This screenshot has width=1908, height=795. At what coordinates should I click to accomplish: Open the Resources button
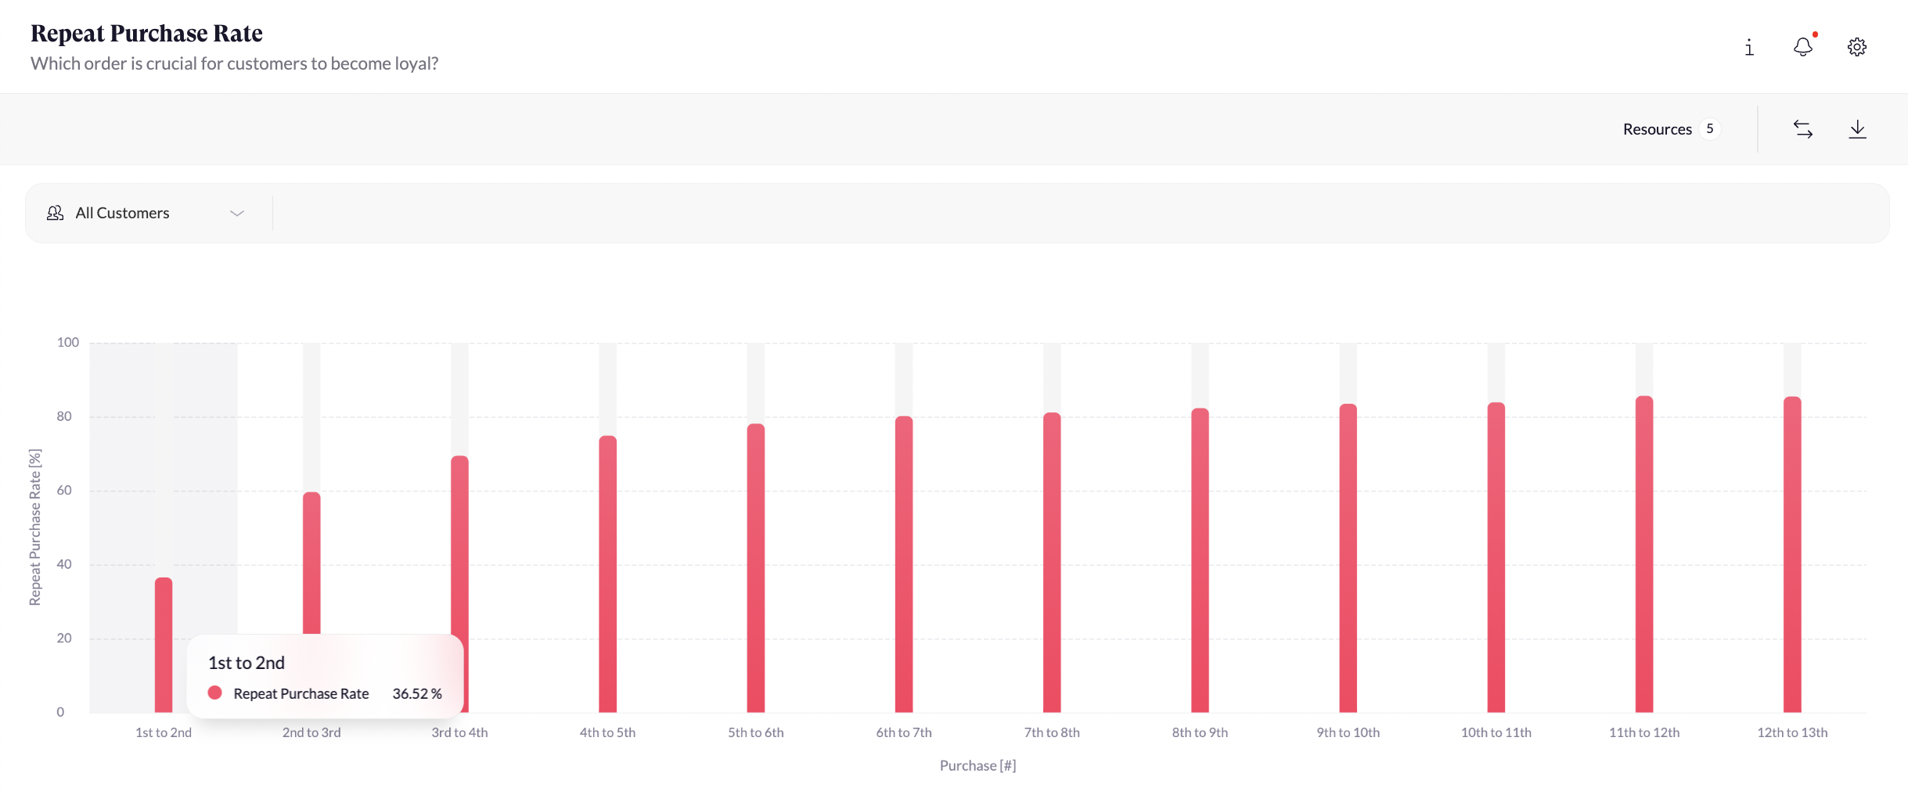(1657, 129)
